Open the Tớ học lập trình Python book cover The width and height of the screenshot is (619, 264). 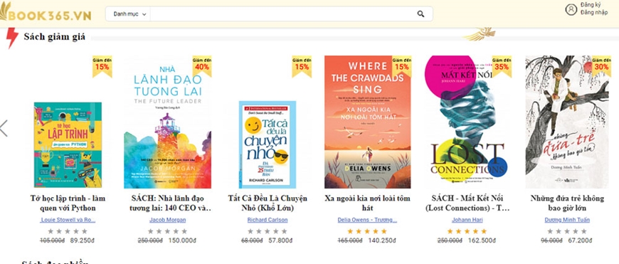coord(68,145)
